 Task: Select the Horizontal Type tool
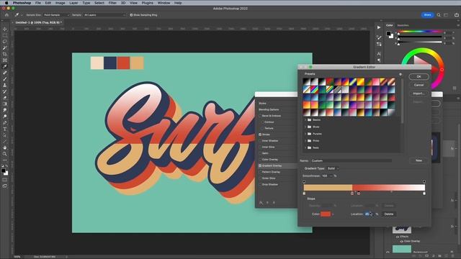pyautogui.click(x=5, y=129)
